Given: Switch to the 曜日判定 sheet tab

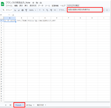Looking at the screenshot, I should pos(40,105).
